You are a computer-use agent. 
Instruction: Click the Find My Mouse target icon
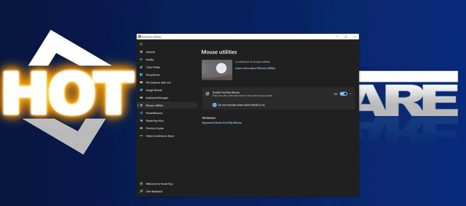[207, 94]
